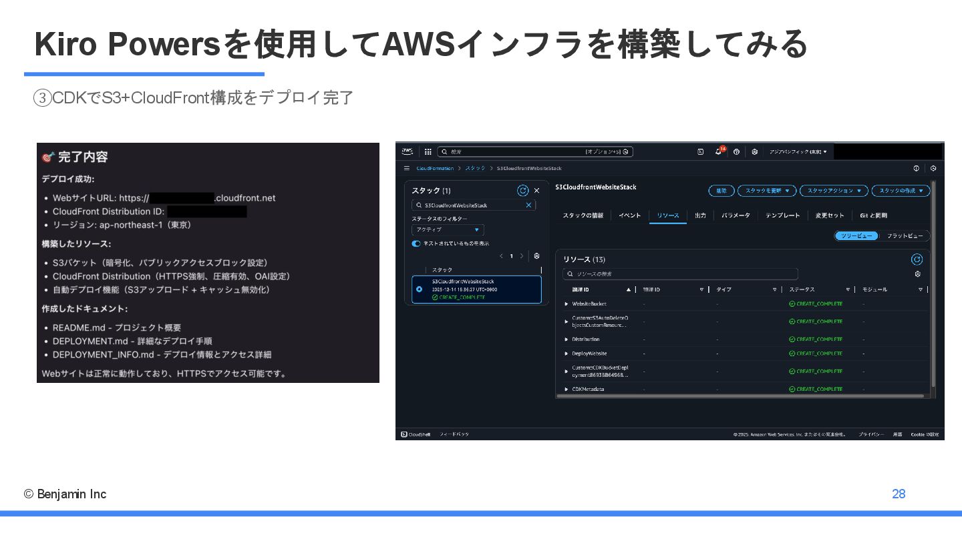The width and height of the screenshot is (962, 541).
Task: Click the Delete stack button
Action: tap(721, 190)
